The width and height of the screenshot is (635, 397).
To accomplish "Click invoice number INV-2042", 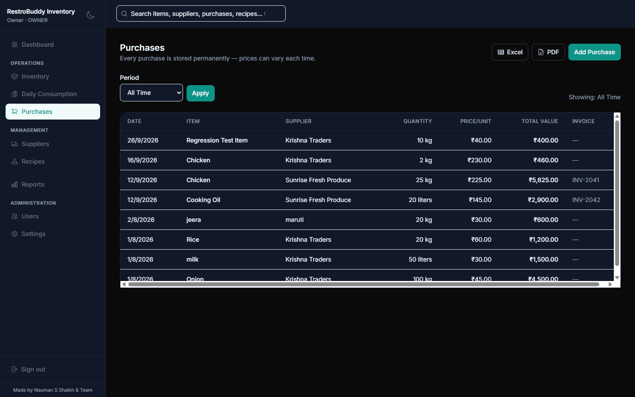I will pyautogui.click(x=586, y=200).
